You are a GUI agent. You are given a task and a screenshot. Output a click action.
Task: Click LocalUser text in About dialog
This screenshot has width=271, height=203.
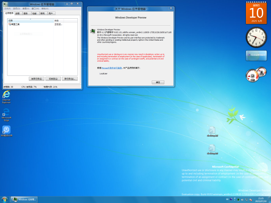(x=103, y=74)
